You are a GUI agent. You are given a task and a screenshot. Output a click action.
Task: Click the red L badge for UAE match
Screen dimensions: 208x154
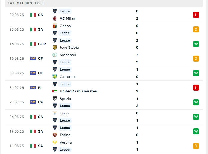pos(196,88)
